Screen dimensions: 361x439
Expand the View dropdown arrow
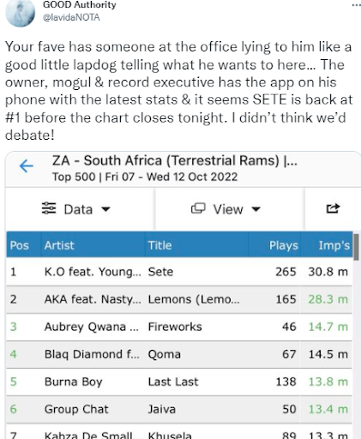click(256, 209)
